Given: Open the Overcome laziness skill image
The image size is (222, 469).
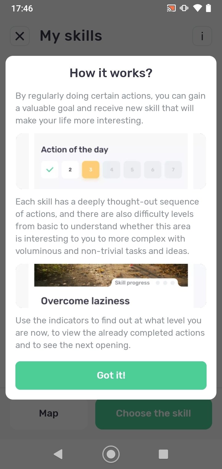Looking at the screenshot, I should [x=111, y=275].
